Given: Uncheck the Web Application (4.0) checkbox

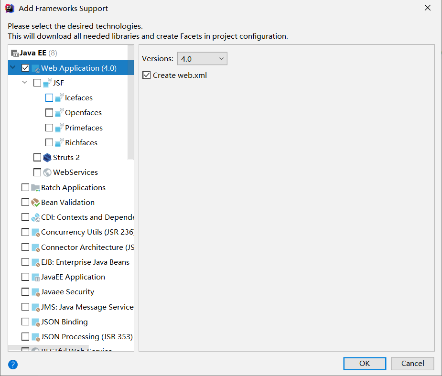Looking at the screenshot, I should click(x=25, y=68).
